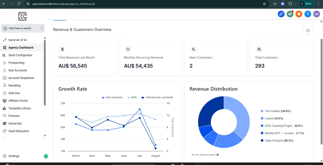This screenshot has width=323, height=165.
Task: Open the 'Click here to switch' dropdown
Action: (x=23, y=28)
